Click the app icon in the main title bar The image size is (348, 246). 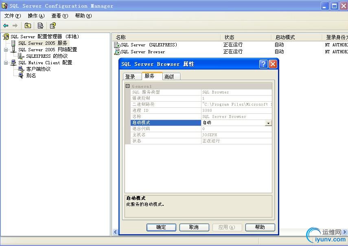[4, 6]
